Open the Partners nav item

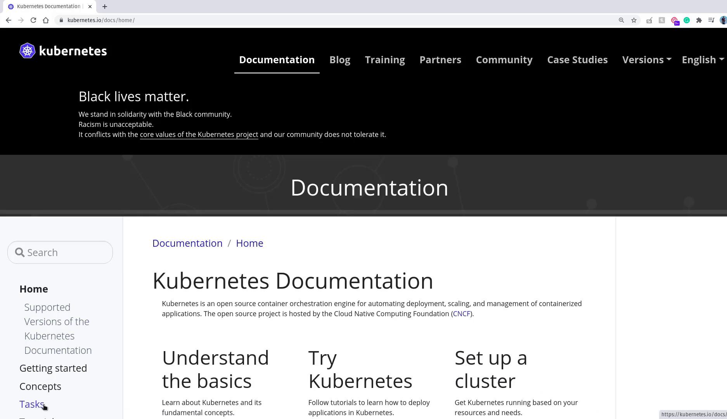[x=440, y=60]
